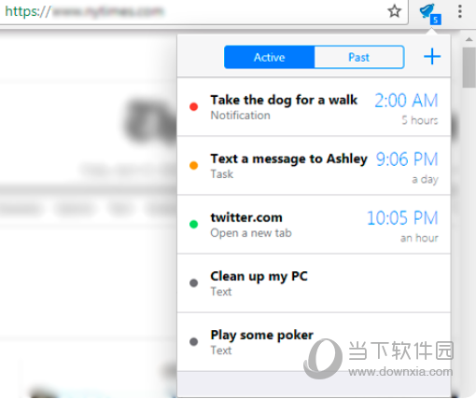Select the 'Play some poker' item

pos(314,341)
